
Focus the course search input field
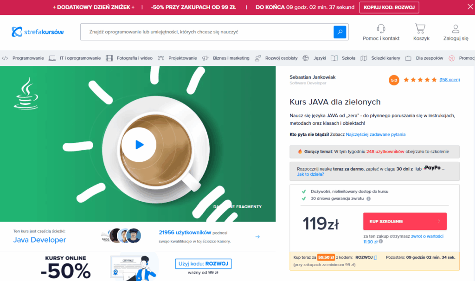coord(206,32)
